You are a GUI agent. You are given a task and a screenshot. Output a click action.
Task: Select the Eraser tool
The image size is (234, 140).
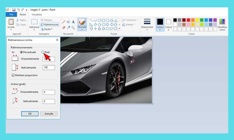[x=63, y=28]
